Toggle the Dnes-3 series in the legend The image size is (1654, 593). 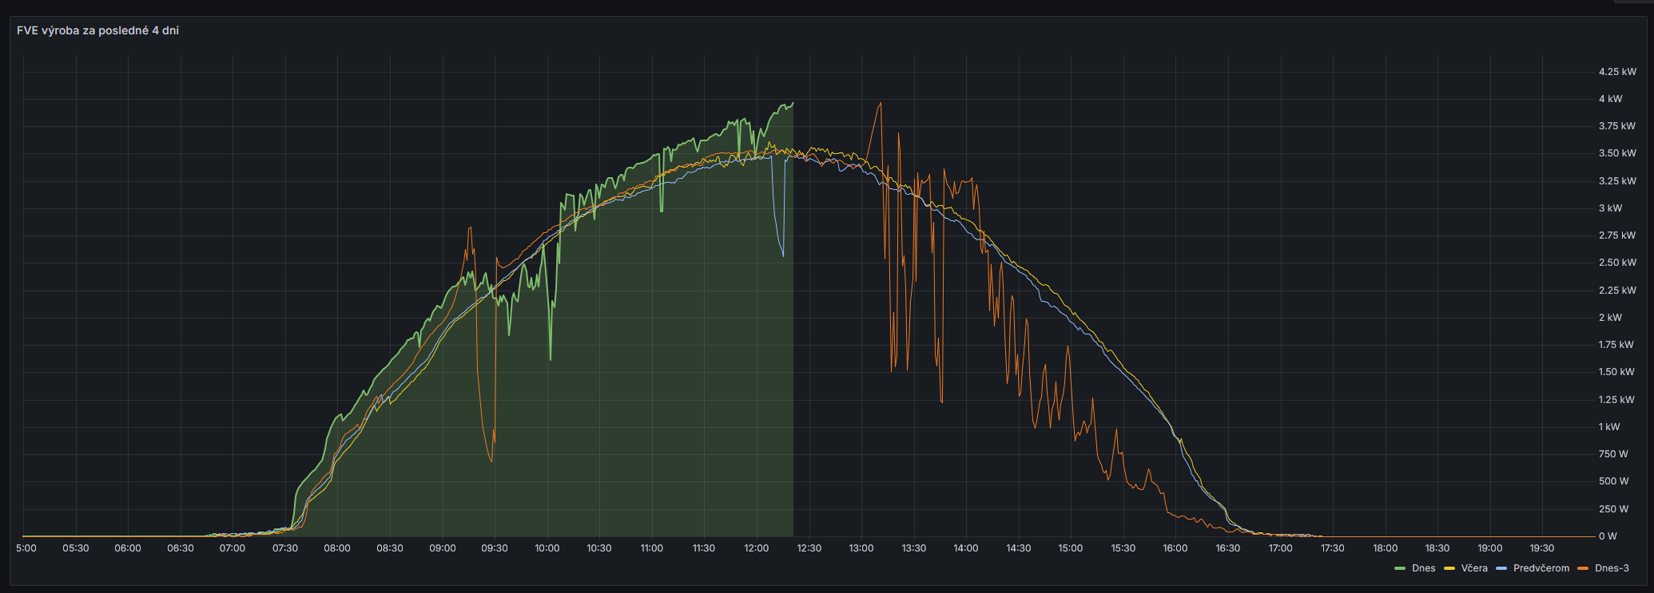coord(1612,568)
